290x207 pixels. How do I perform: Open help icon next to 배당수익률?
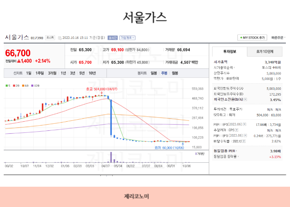tap(244, 141)
